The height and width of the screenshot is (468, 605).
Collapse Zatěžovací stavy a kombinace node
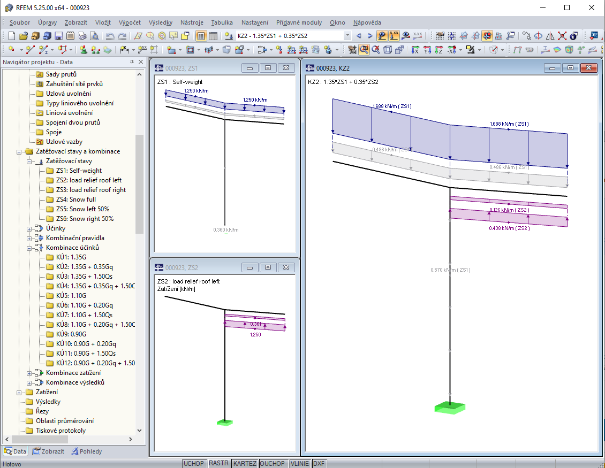19,152
